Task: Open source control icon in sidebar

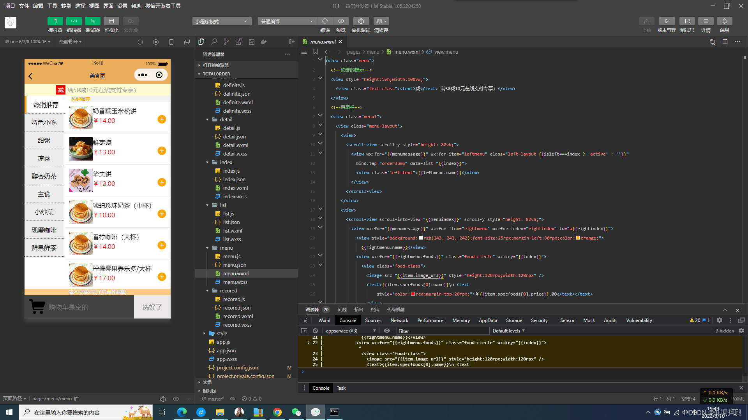Action: click(226, 42)
